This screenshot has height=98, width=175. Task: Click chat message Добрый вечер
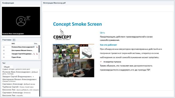(19, 84)
